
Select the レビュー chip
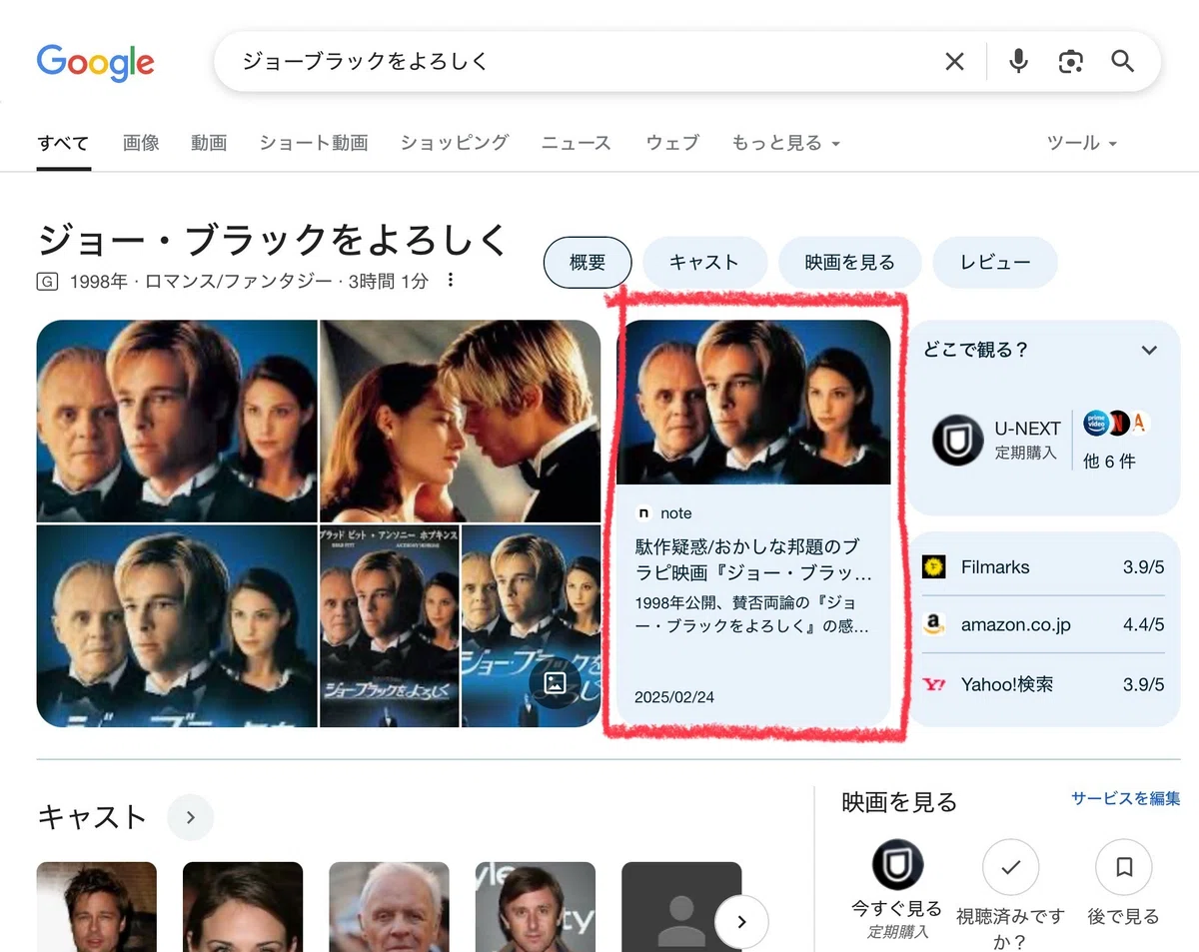click(x=995, y=263)
